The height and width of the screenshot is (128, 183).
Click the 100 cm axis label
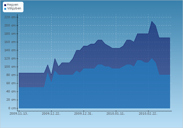tap(10, 67)
